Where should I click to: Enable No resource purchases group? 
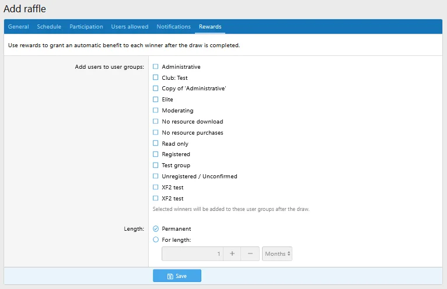155,132
